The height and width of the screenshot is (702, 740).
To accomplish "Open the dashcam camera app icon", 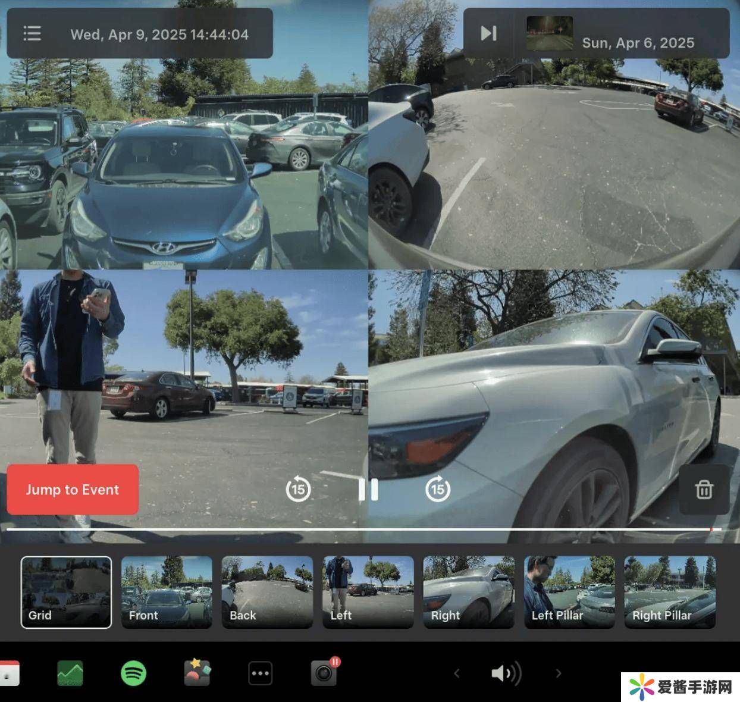I will click(x=324, y=673).
